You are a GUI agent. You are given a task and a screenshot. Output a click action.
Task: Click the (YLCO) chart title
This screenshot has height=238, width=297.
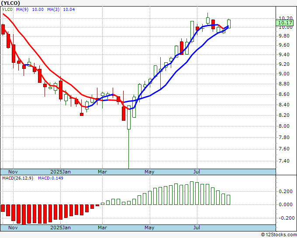pos(10,3)
